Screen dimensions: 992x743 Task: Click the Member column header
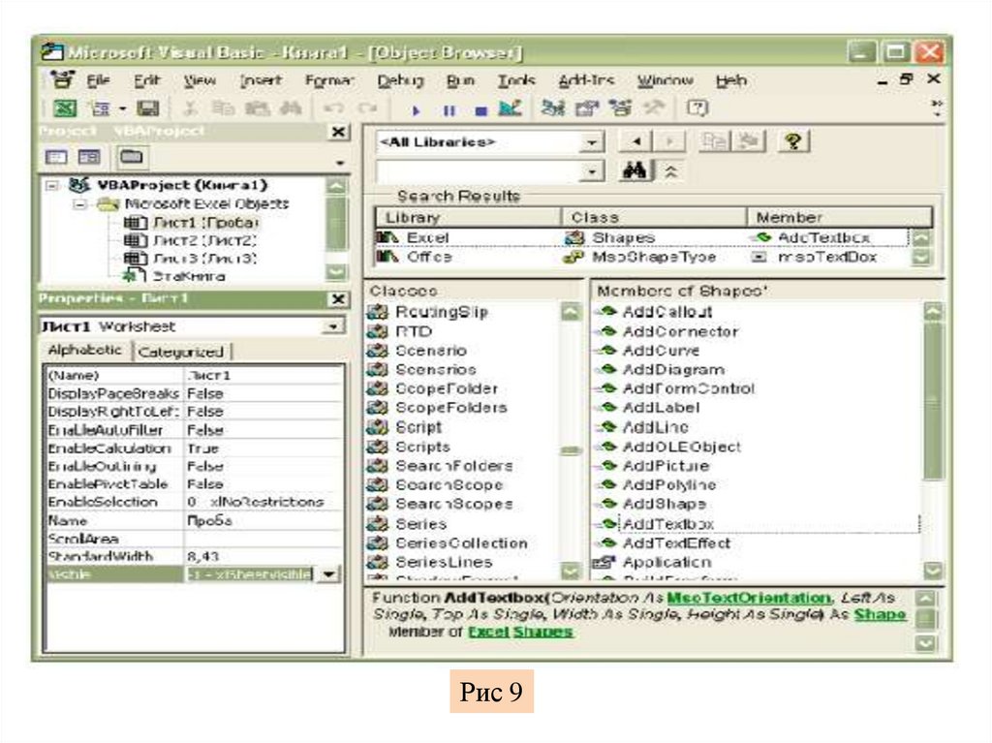pos(840,217)
